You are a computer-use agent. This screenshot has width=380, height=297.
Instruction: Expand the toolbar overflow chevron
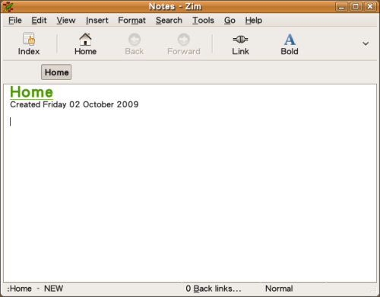pos(366,43)
